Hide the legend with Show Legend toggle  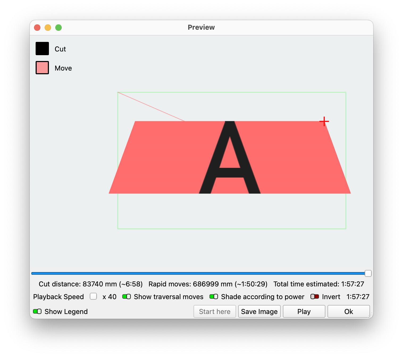coord(37,311)
